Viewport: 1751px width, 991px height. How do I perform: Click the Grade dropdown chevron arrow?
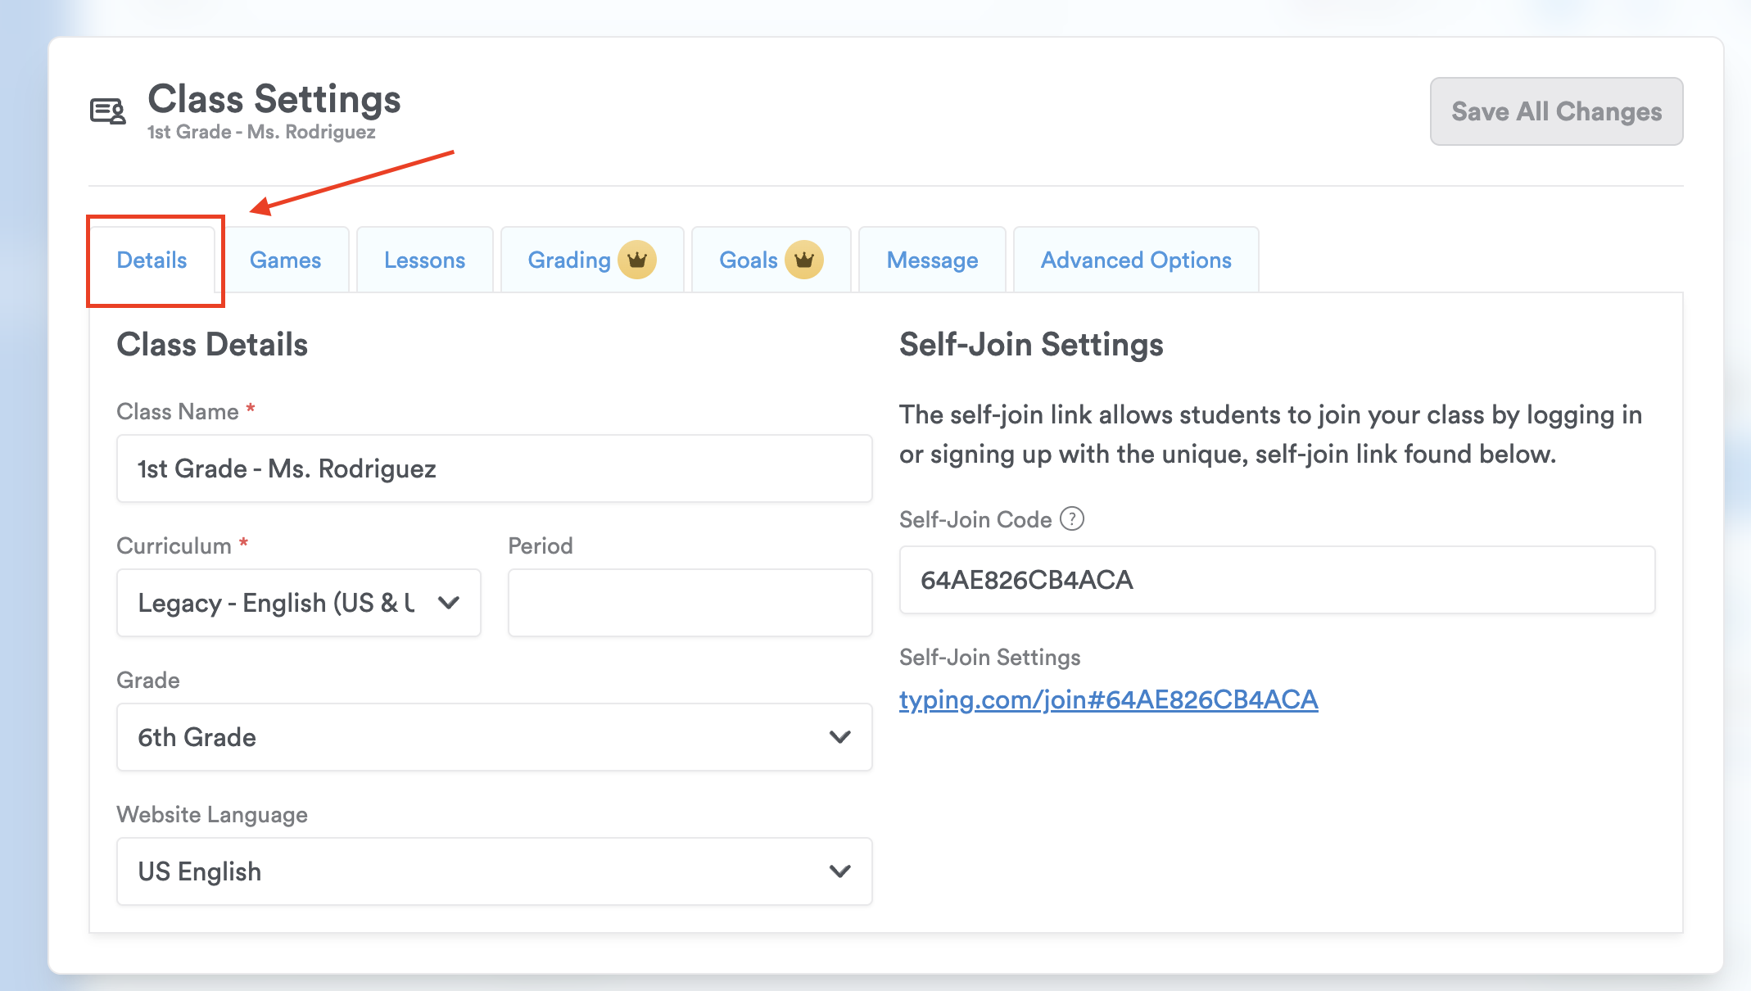pos(839,737)
